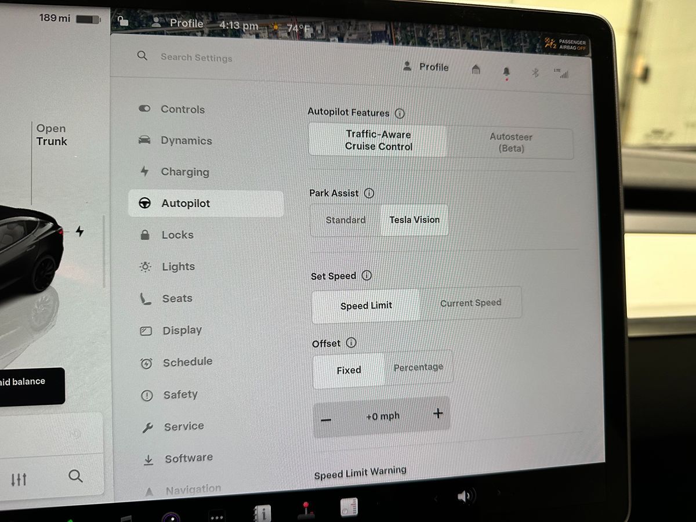Open the Schedule settings menu

(176, 362)
